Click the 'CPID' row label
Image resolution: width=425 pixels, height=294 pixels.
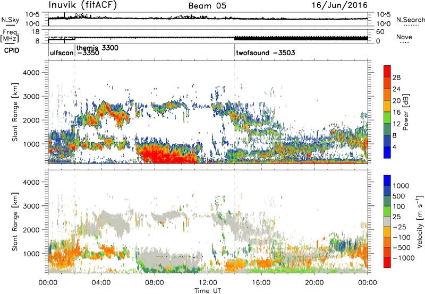point(12,50)
